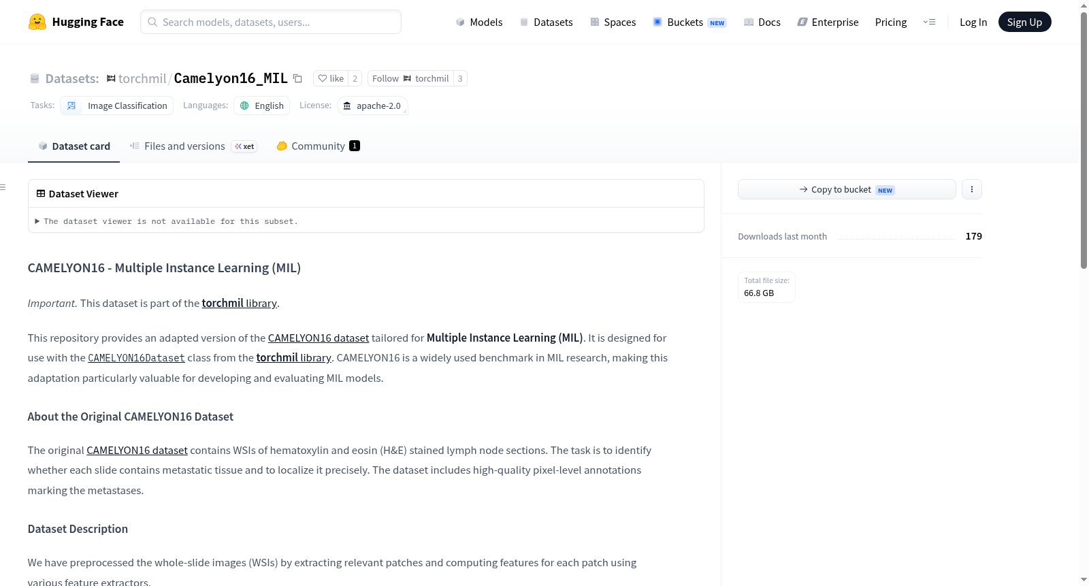Focus the search models and datasets field
This screenshot has height=586, width=1089.
click(271, 22)
